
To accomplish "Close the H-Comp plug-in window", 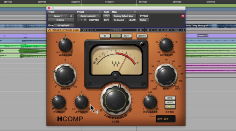I will pyautogui.click(x=49, y=8).
